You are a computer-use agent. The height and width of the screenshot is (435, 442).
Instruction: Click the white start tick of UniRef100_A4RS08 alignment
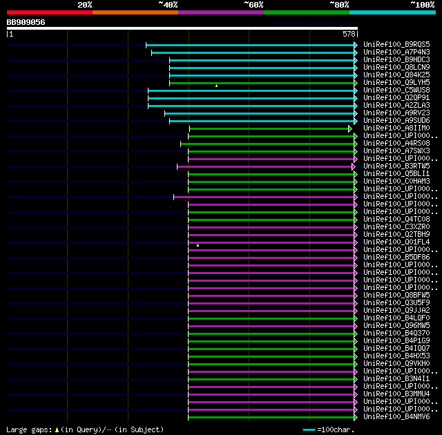(181, 144)
